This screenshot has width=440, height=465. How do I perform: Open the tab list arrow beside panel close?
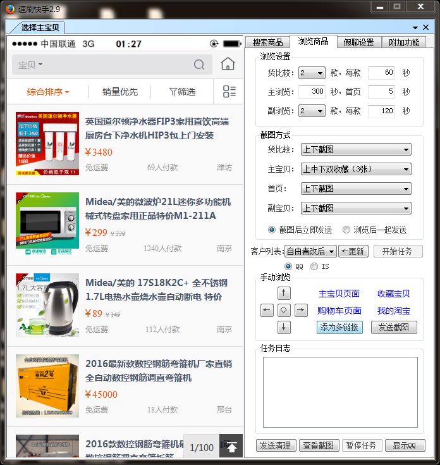click(x=415, y=28)
